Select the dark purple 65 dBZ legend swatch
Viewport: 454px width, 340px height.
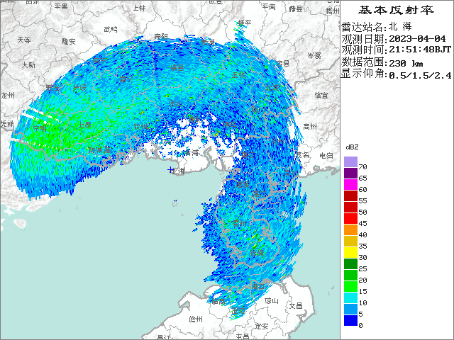coord(350,173)
